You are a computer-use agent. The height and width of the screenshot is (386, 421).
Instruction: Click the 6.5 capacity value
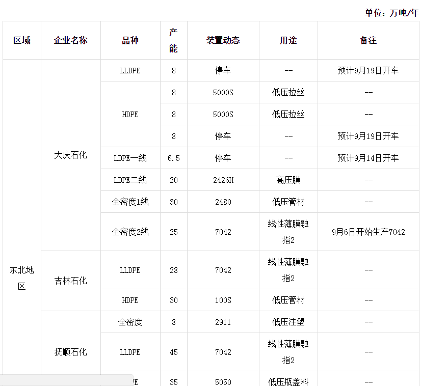click(174, 158)
